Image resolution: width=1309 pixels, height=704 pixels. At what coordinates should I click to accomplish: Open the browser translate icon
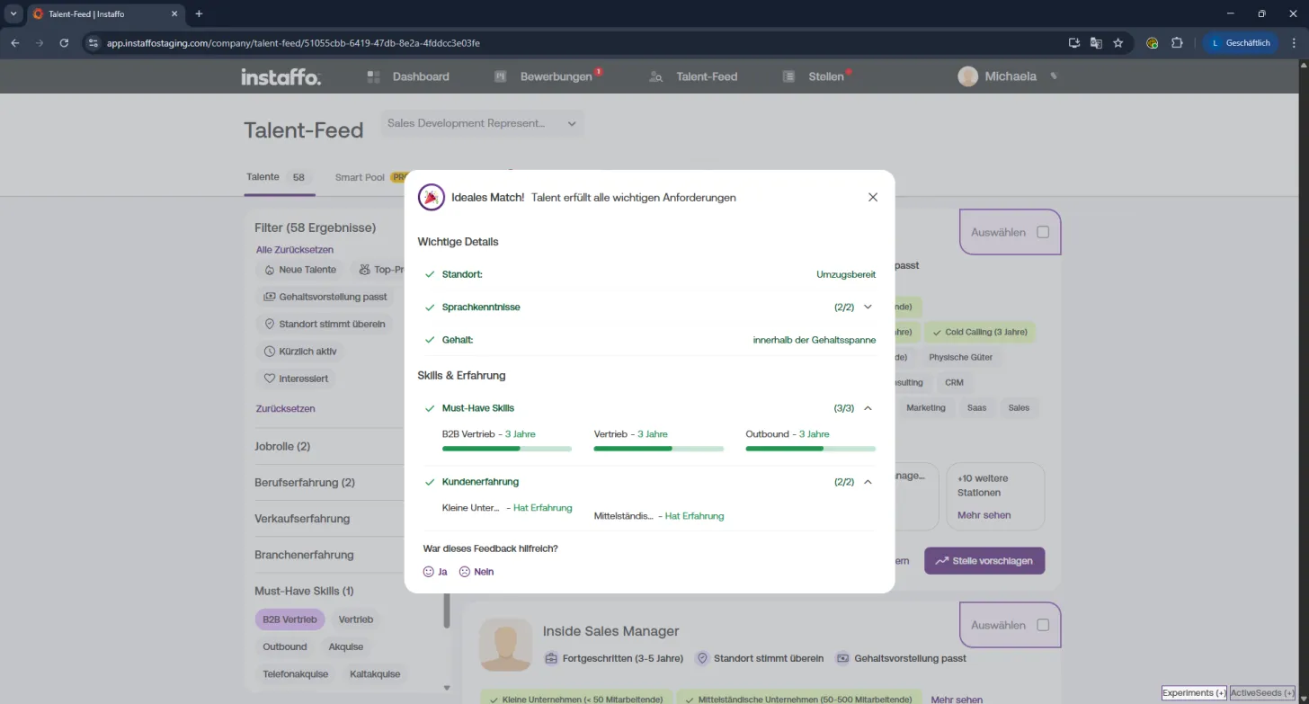click(x=1096, y=42)
